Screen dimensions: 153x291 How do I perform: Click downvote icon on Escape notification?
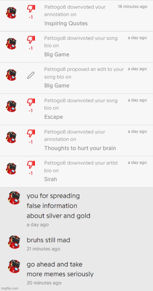tap(31, 102)
